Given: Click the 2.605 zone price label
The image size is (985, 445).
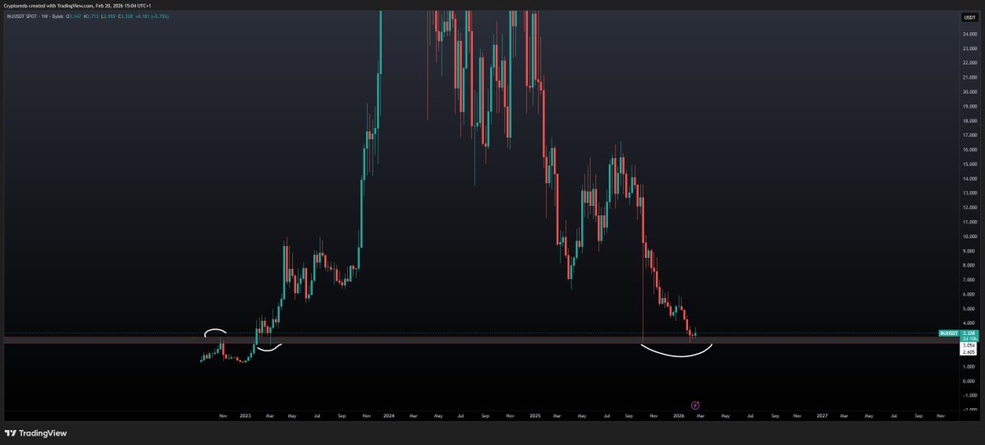Looking at the screenshot, I should pyautogui.click(x=968, y=352).
